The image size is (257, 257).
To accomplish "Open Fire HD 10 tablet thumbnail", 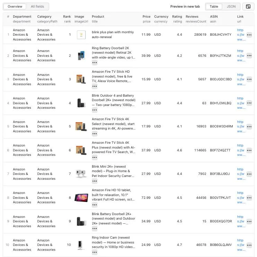I will point(81,198).
